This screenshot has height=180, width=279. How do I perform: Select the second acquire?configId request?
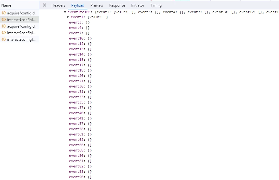19,26
